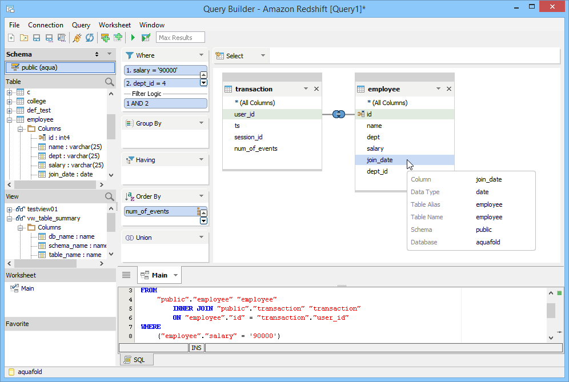569x382 pixels.
Task: Click the Order By list up arrow stepper
Action: pos(203,213)
